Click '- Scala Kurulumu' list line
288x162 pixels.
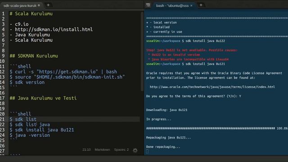(x=31, y=40)
